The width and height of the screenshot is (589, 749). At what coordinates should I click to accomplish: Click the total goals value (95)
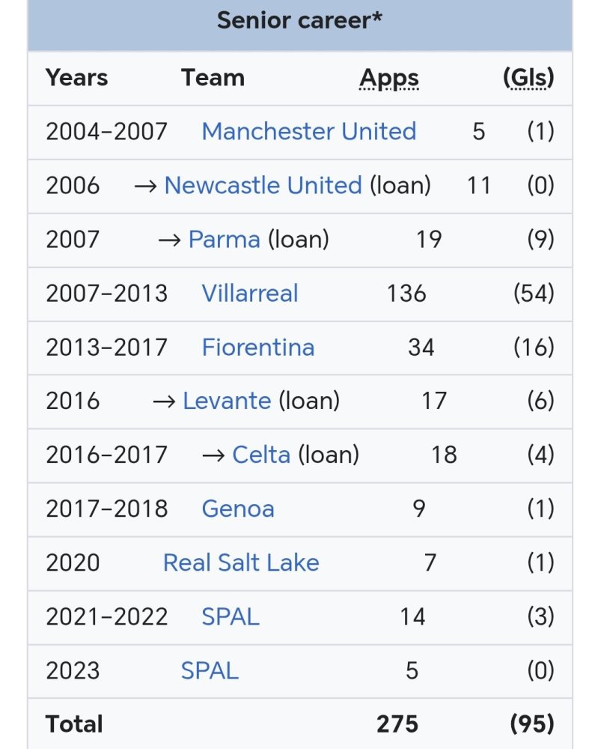pos(532,724)
